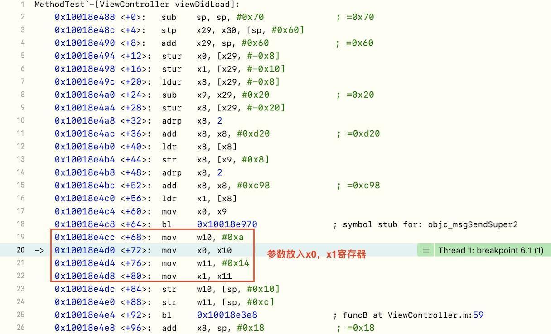Click operands 'x8, [x9, #0x8]'
The width and height of the screenshot is (551, 334).
233,160
